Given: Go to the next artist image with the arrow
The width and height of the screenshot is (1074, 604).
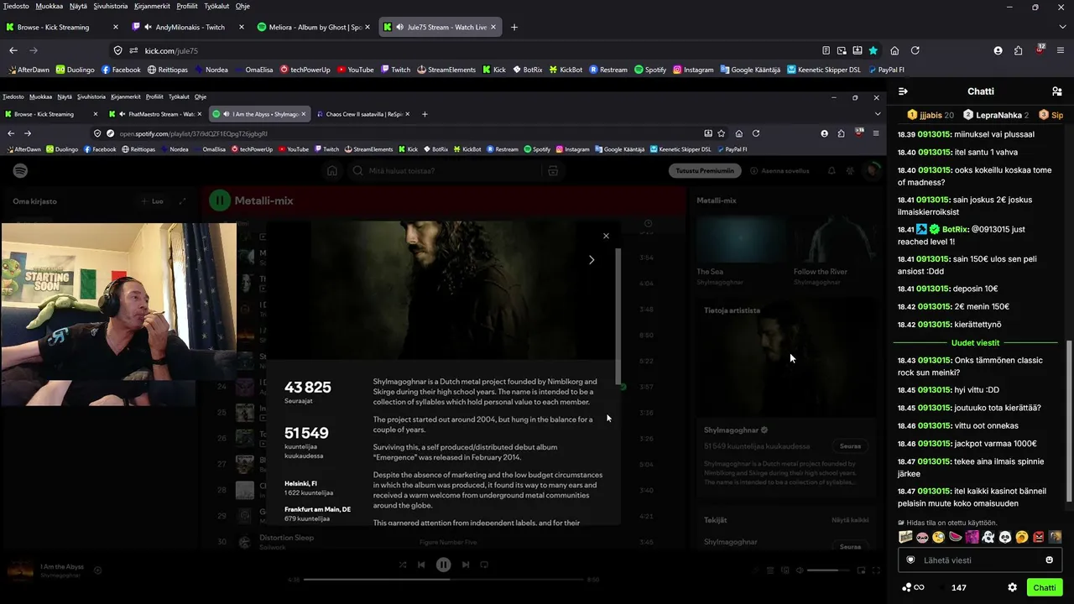Looking at the screenshot, I should [592, 260].
